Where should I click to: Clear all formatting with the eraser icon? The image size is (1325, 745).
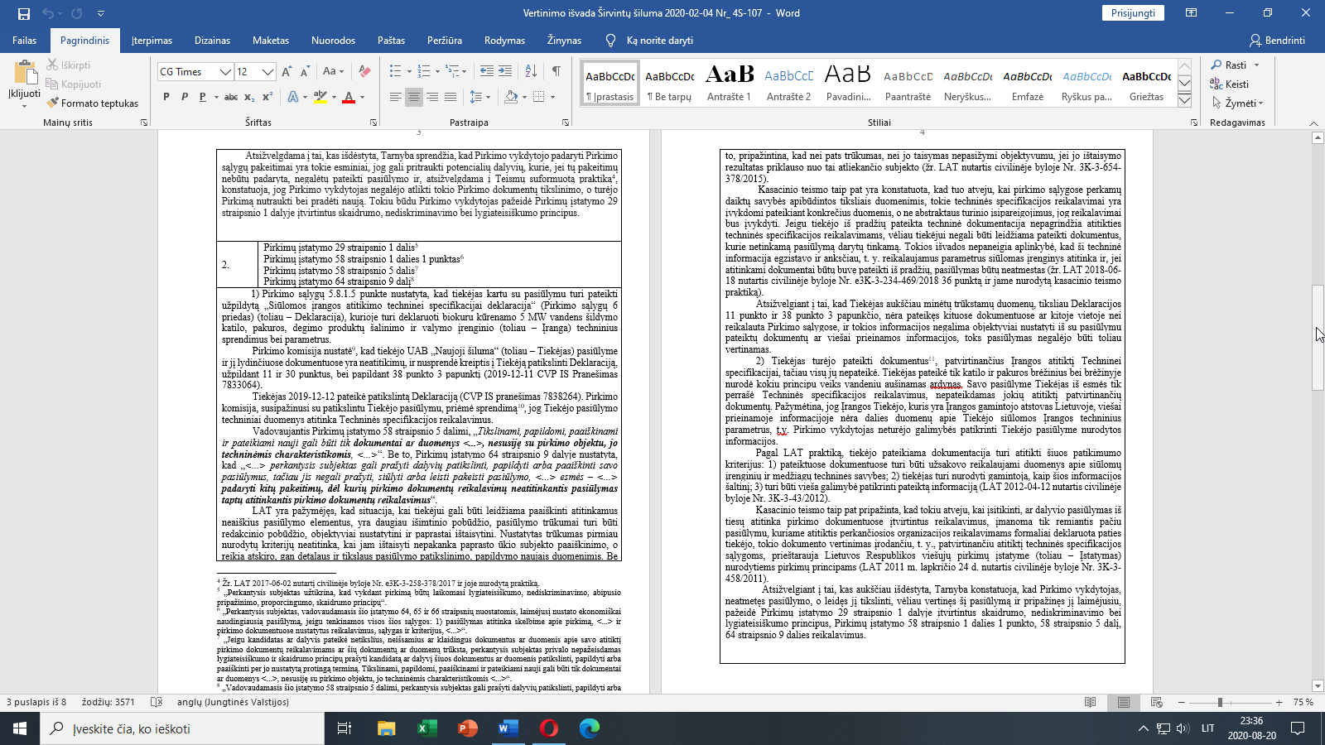(x=364, y=72)
